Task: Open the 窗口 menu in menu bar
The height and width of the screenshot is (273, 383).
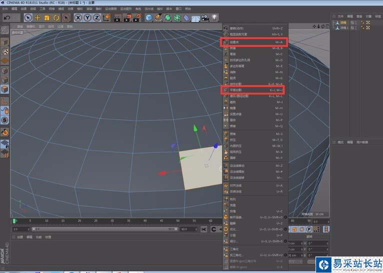Action: tap(178, 8)
